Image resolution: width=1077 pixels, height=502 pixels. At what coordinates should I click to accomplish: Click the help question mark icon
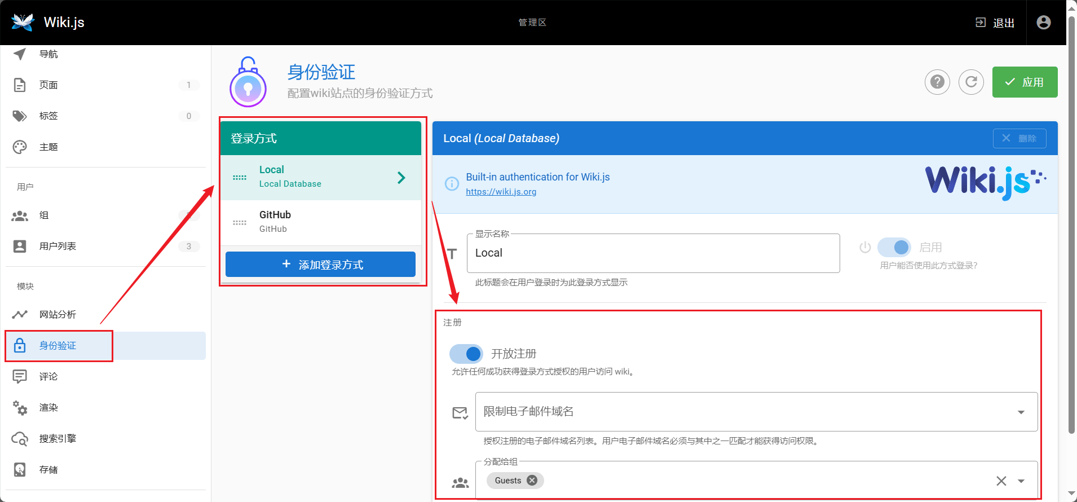click(937, 82)
